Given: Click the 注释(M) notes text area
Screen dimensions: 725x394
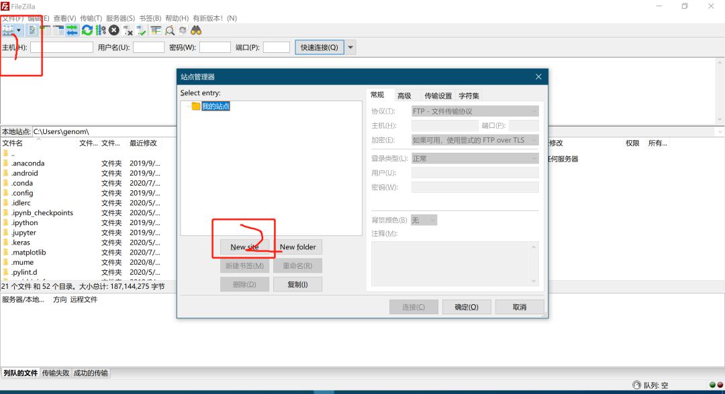Looking at the screenshot, I should (x=450, y=263).
